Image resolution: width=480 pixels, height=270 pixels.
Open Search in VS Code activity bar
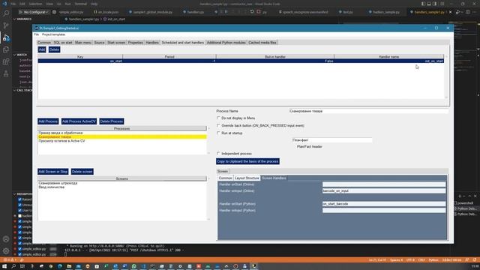6,13
